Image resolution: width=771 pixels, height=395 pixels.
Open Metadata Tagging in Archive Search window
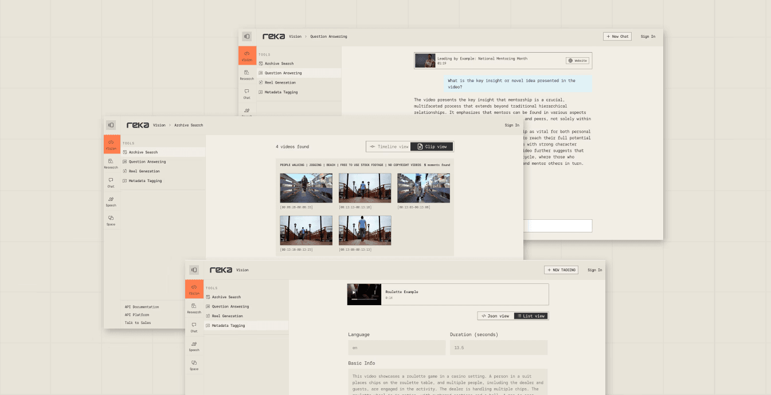click(163, 181)
